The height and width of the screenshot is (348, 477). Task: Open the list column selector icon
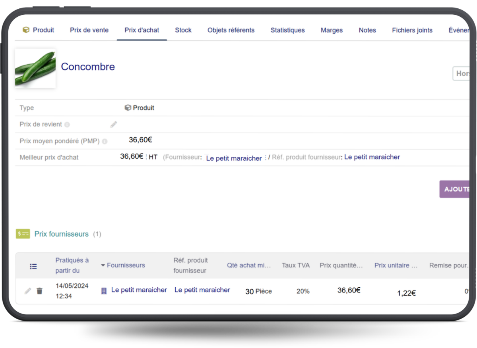(33, 267)
